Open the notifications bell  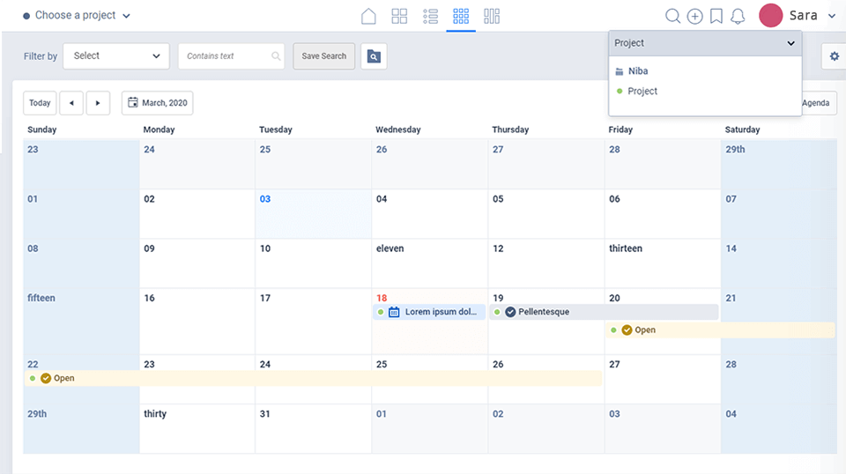pos(738,16)
